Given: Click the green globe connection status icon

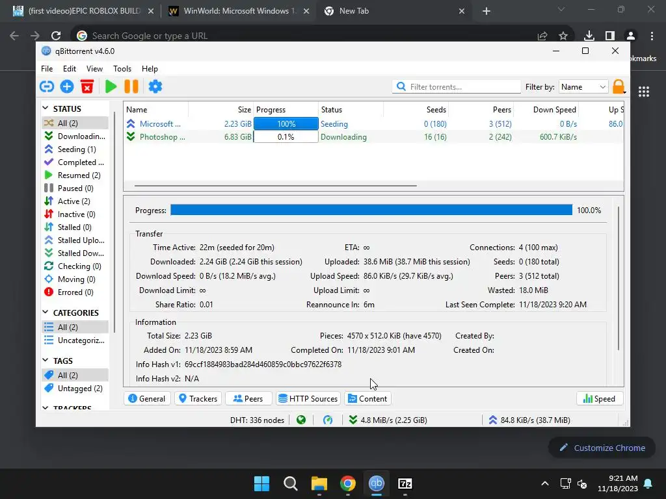Looking at the screenshot, I should (x=301, y=420).
